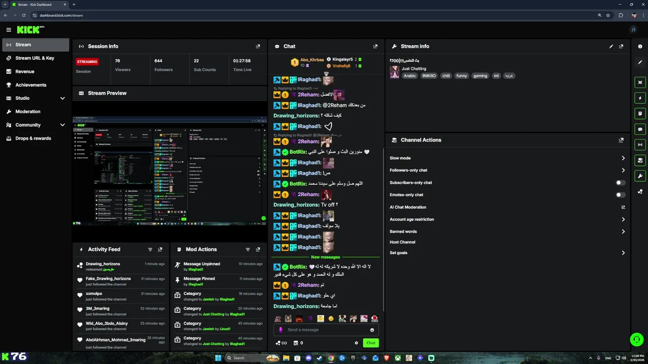Click the focus frame icon in right sidebar
Image resolution: width=648 pixels, height=364 pixels.
640,82
